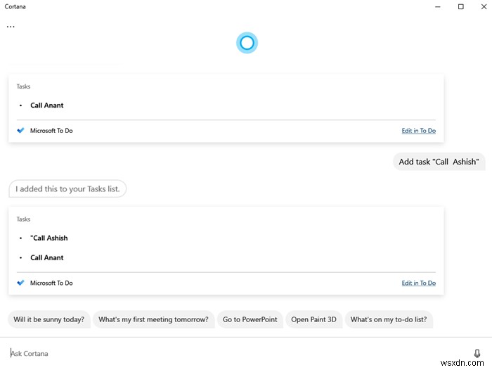The width and height of the screenshot is (492, 370).
Task: Click the Tasks heading in the second card
Action: 23,219
